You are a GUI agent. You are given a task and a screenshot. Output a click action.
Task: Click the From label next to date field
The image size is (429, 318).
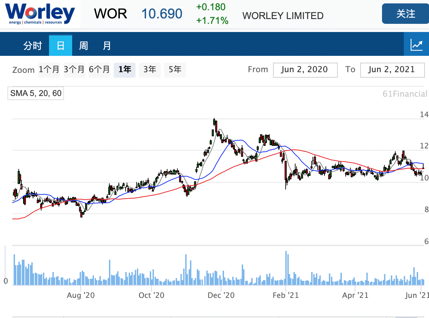pos(258,69)
